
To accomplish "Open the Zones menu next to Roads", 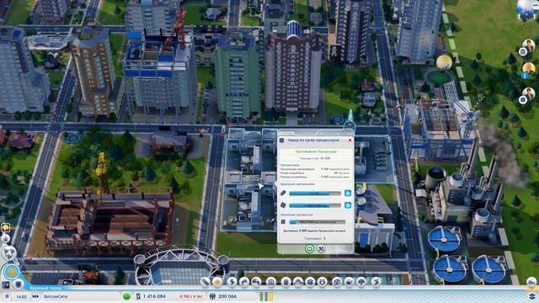I will (217, 282).
